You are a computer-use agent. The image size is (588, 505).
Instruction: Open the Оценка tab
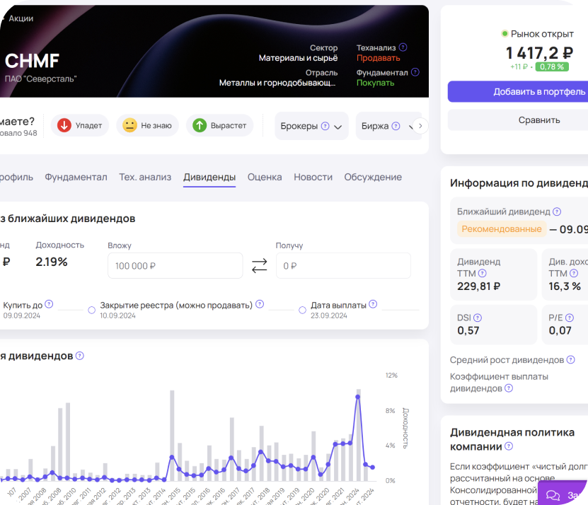tap(265, 177)
